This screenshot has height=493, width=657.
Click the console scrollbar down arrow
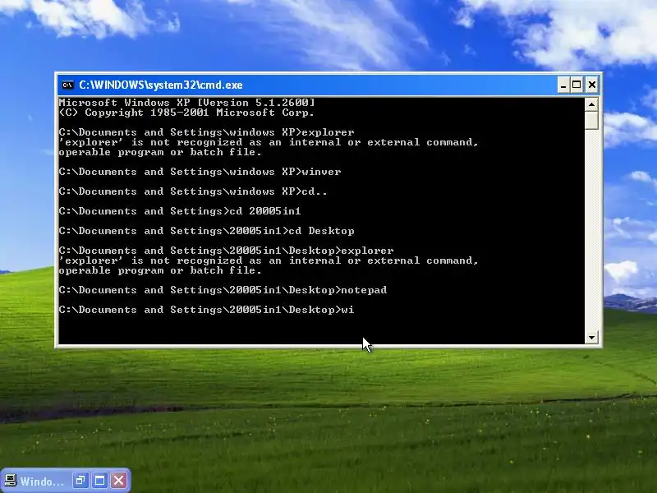591,338
